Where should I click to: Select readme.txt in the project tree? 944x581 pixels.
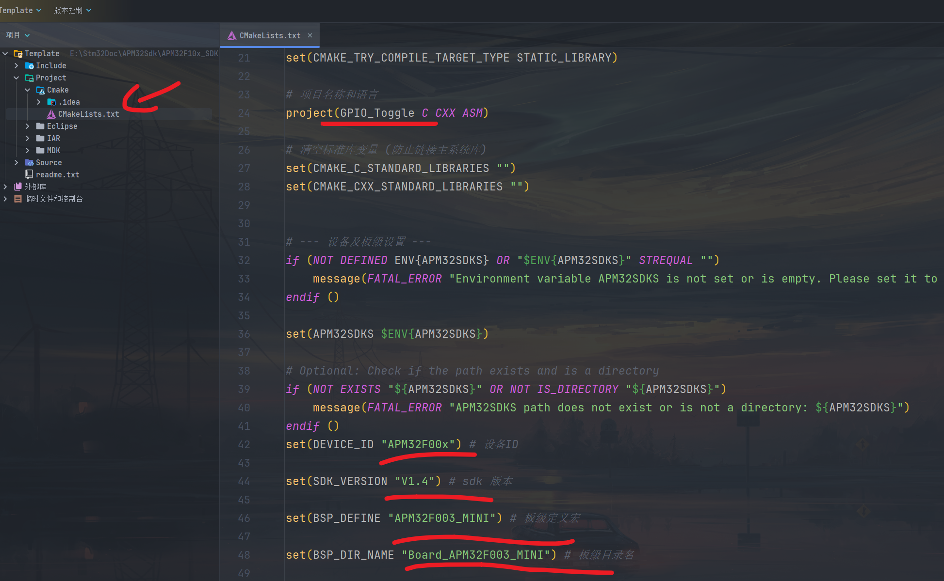tap(57, 174)
